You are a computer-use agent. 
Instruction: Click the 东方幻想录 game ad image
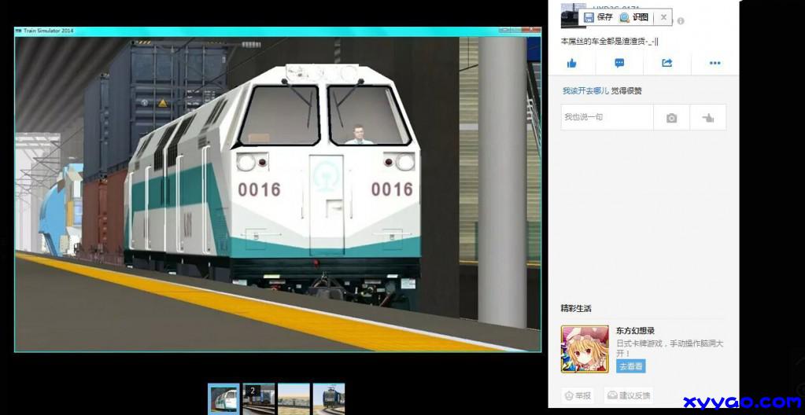(584, 349)
